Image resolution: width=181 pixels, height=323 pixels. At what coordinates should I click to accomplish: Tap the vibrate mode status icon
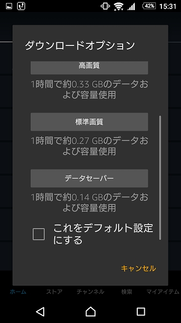tap(105, 6)
